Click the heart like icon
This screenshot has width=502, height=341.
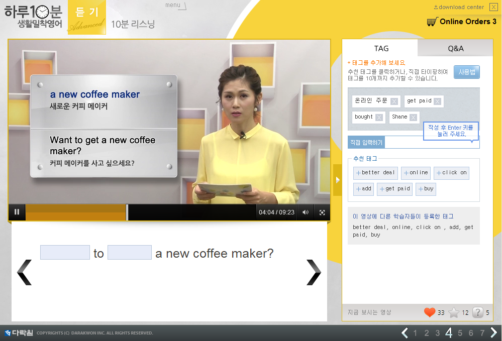tap(429, 312)
